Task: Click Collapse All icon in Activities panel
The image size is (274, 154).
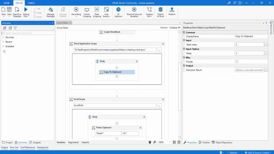Action: point(10,28)
